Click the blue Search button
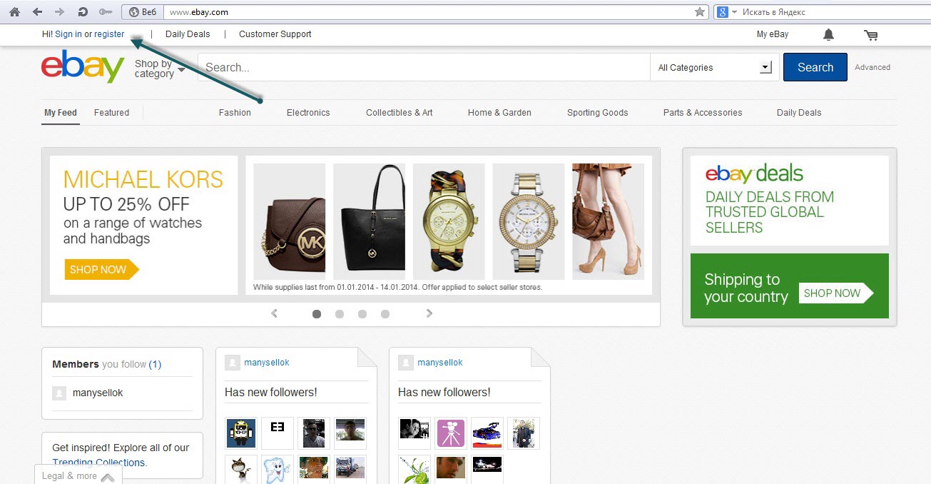This screenshot has width=931, height=484. 815,67
